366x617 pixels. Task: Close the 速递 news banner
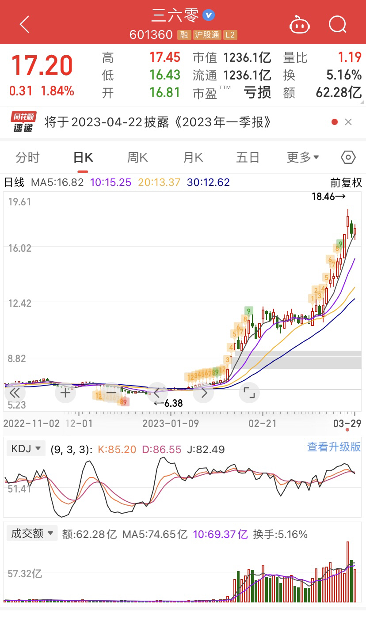348,122
